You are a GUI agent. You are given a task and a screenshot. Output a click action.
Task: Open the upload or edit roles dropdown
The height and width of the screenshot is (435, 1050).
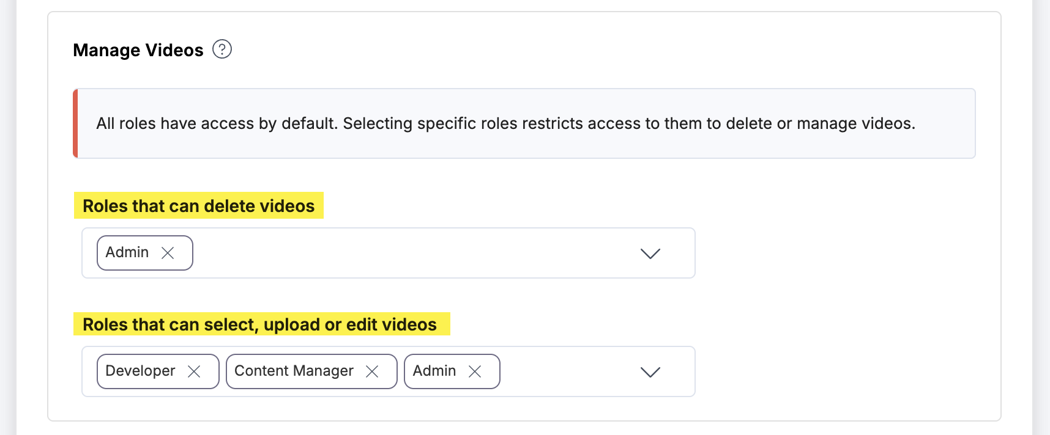point(650,371)
